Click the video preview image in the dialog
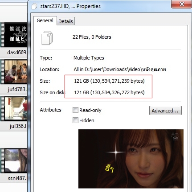Viewport: 192px width, 192px height. tap(131, 159)
